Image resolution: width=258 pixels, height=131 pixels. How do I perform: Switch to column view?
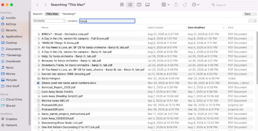[139, 5]
